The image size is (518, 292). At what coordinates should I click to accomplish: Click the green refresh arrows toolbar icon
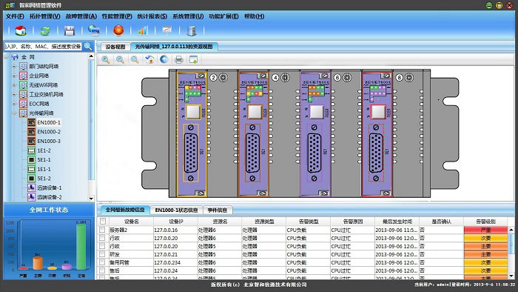(45, 30)
